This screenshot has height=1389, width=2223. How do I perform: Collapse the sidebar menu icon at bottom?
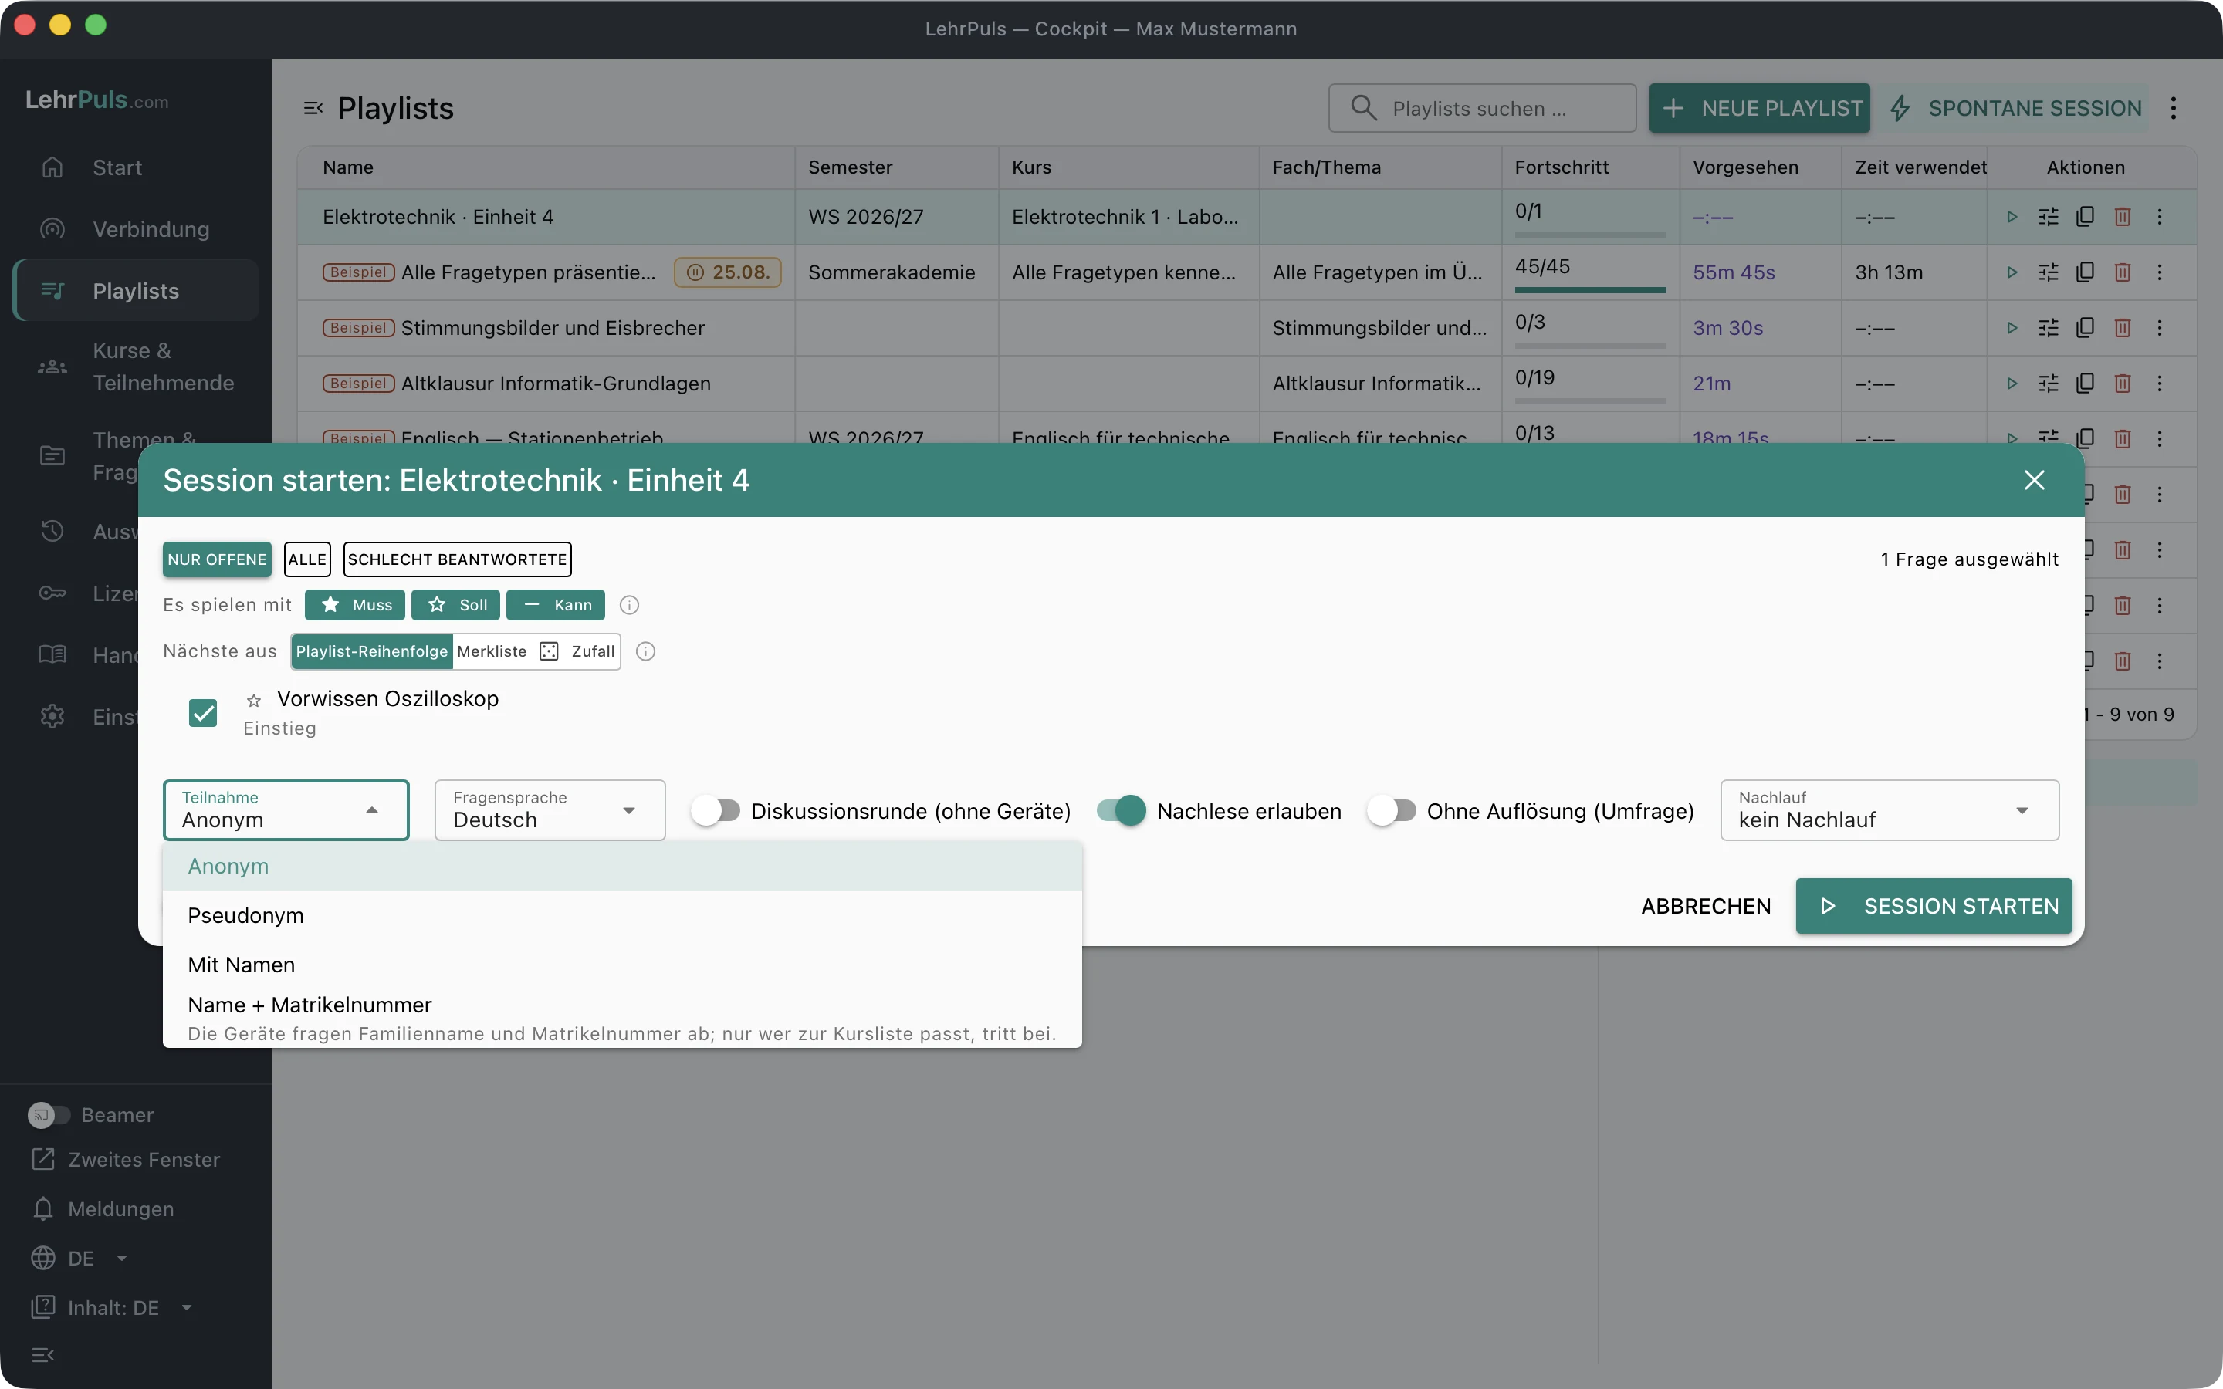(x=43, y=1355)
